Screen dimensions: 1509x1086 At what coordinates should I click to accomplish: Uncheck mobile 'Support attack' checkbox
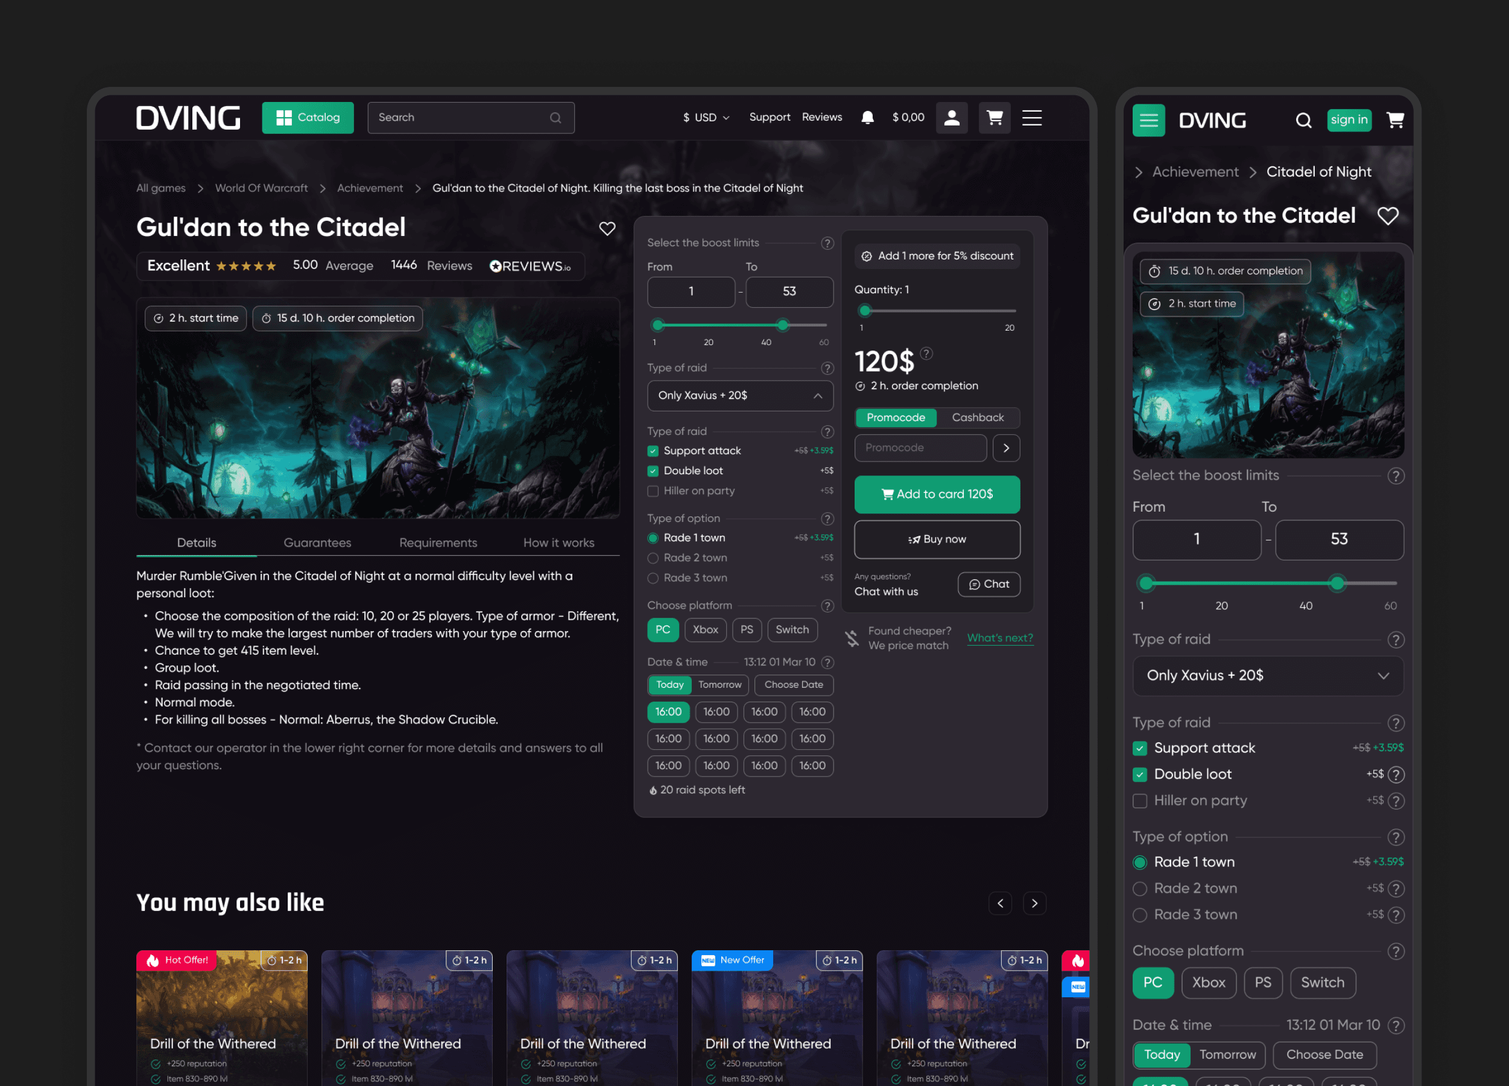pos(1140,748)
